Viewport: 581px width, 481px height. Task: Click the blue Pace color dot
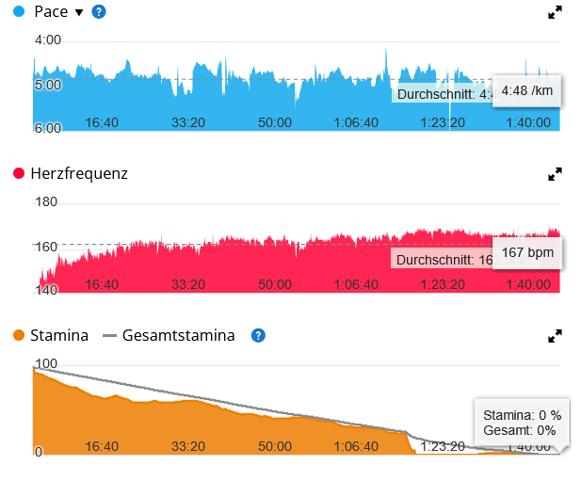tap(19, 12)
